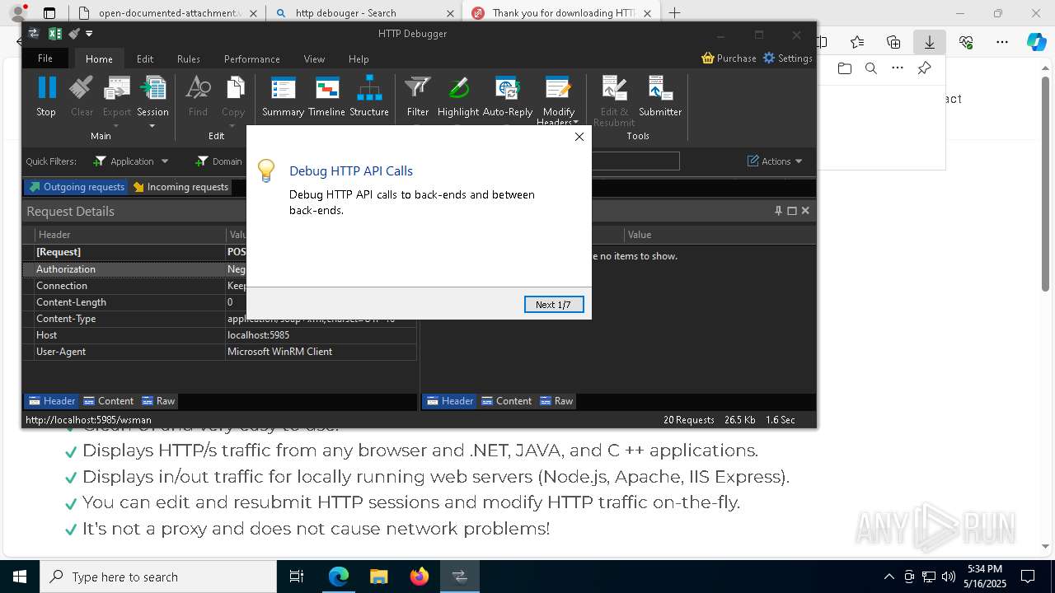Open the View ribbon tab

pyautogui.click(x=314, y=58)
